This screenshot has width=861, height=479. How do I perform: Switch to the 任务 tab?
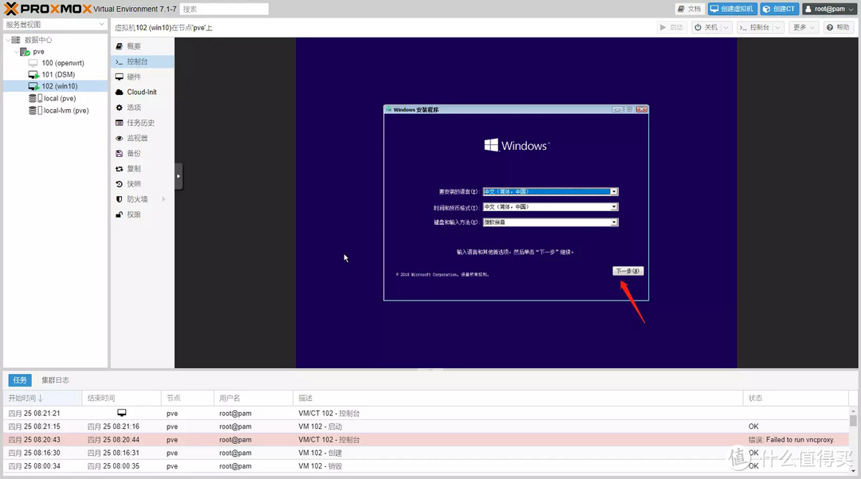click(x=20, y=379)
